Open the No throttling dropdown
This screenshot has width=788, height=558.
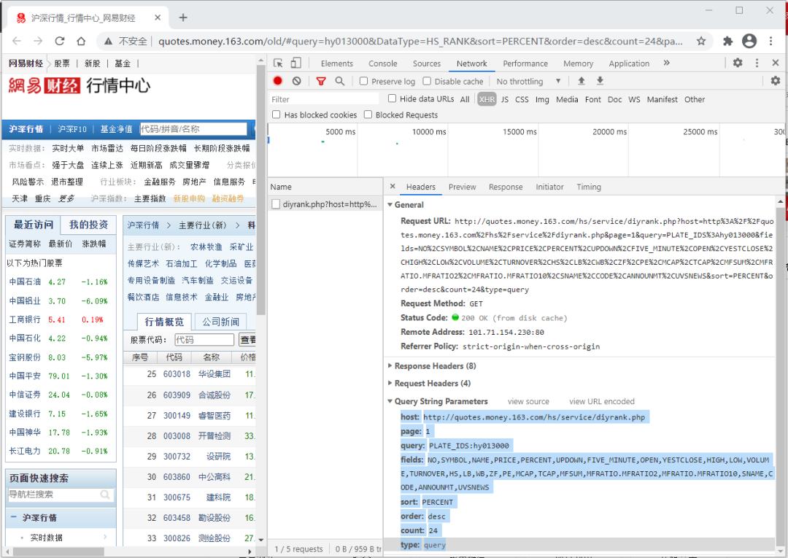(528, 81)
